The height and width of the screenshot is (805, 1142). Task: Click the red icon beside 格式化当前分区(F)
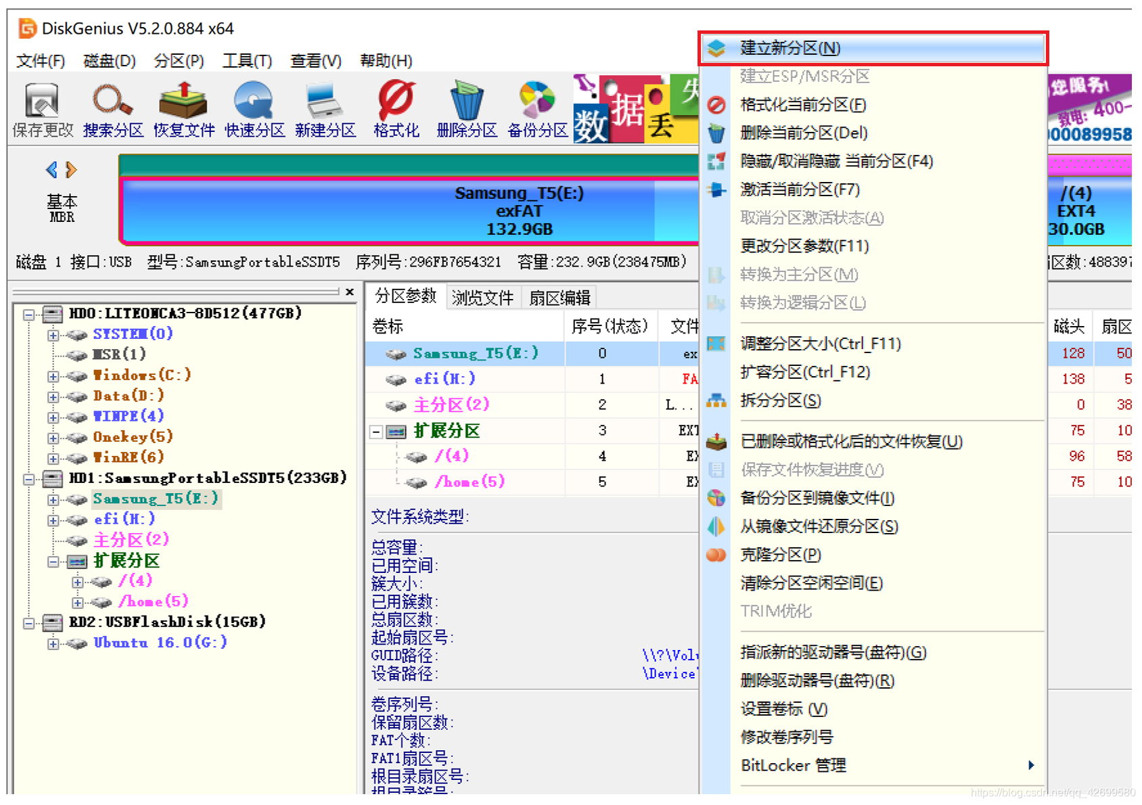(x=716, y=105)
